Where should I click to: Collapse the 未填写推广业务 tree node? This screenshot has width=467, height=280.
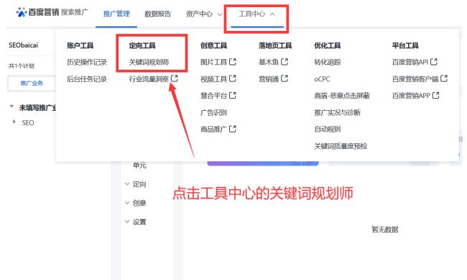tap(11, 107)
